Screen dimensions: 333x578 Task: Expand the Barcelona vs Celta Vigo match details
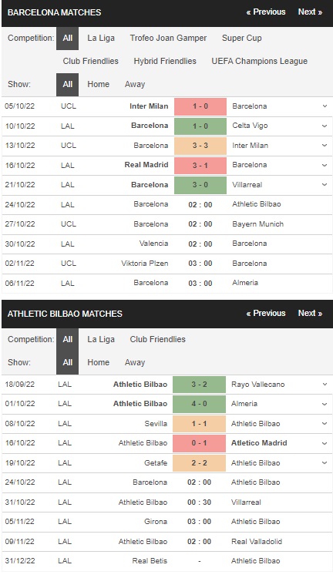pos(325,126)
